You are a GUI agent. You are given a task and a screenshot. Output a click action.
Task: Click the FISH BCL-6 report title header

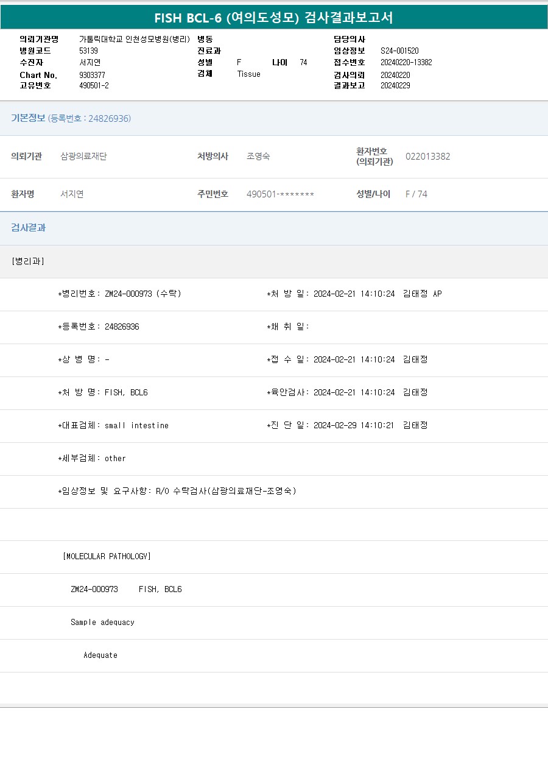pos(273,18)
